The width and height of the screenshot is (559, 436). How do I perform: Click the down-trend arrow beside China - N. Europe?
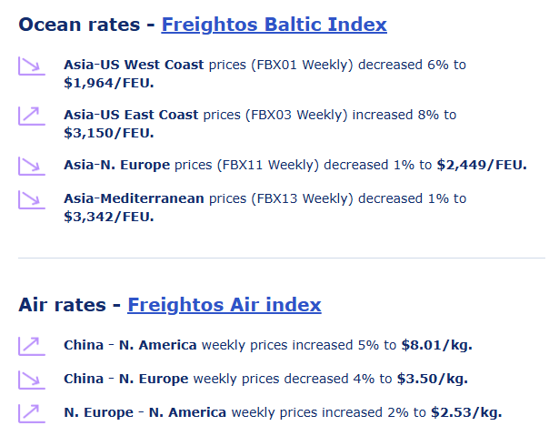tap(31, 379)
